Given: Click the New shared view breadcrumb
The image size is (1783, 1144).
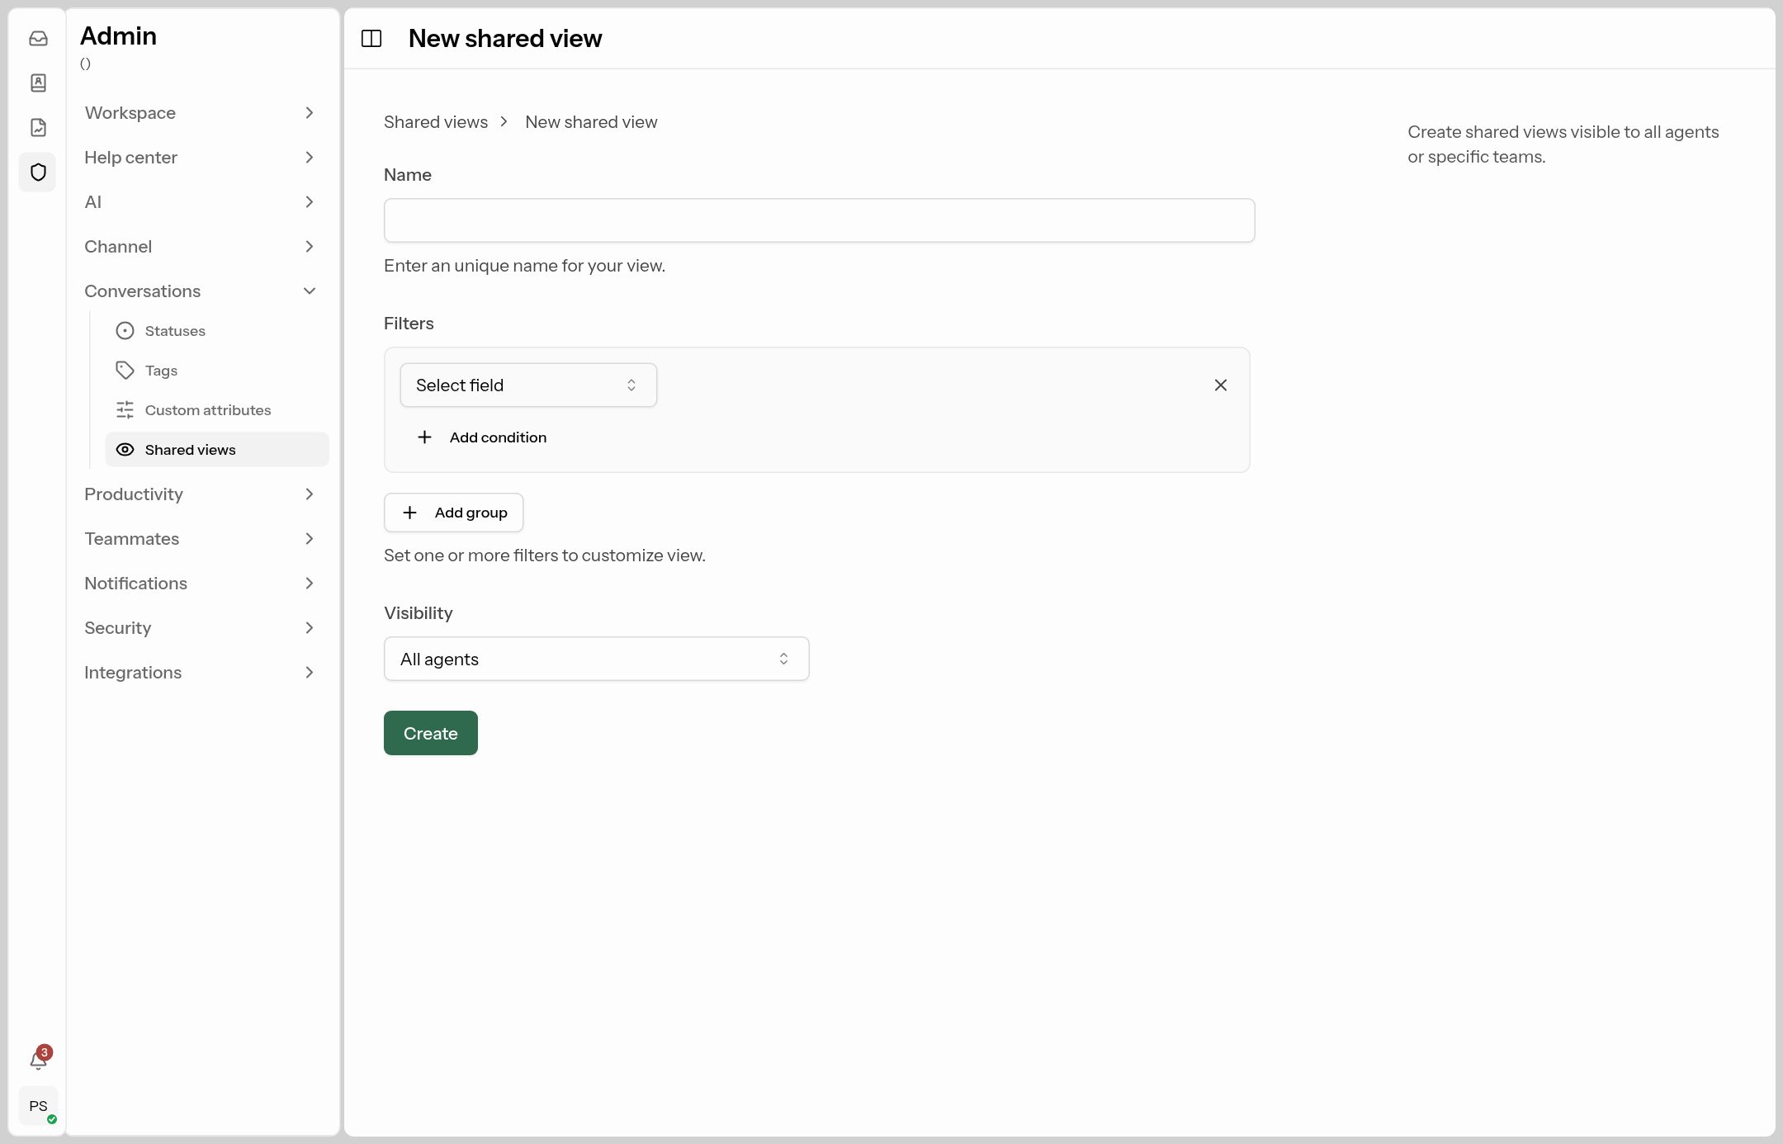Looking at the screenshot, I should tap(591, 122).
